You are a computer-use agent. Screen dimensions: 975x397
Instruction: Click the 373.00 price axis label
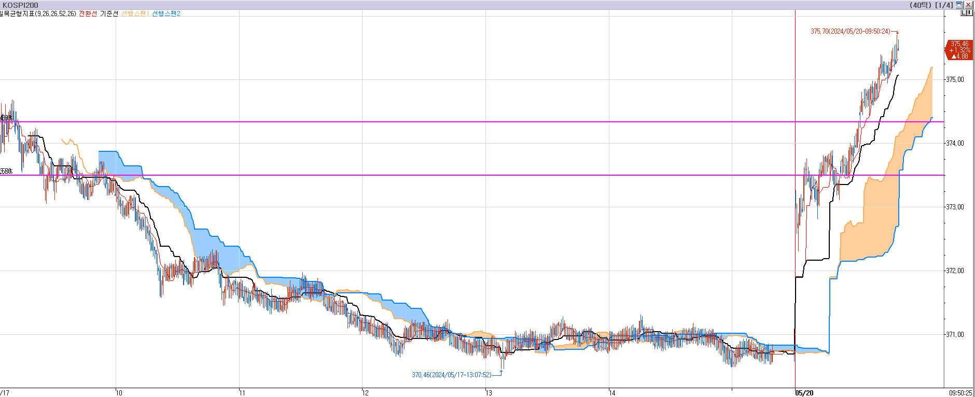[x=955, y=207]
